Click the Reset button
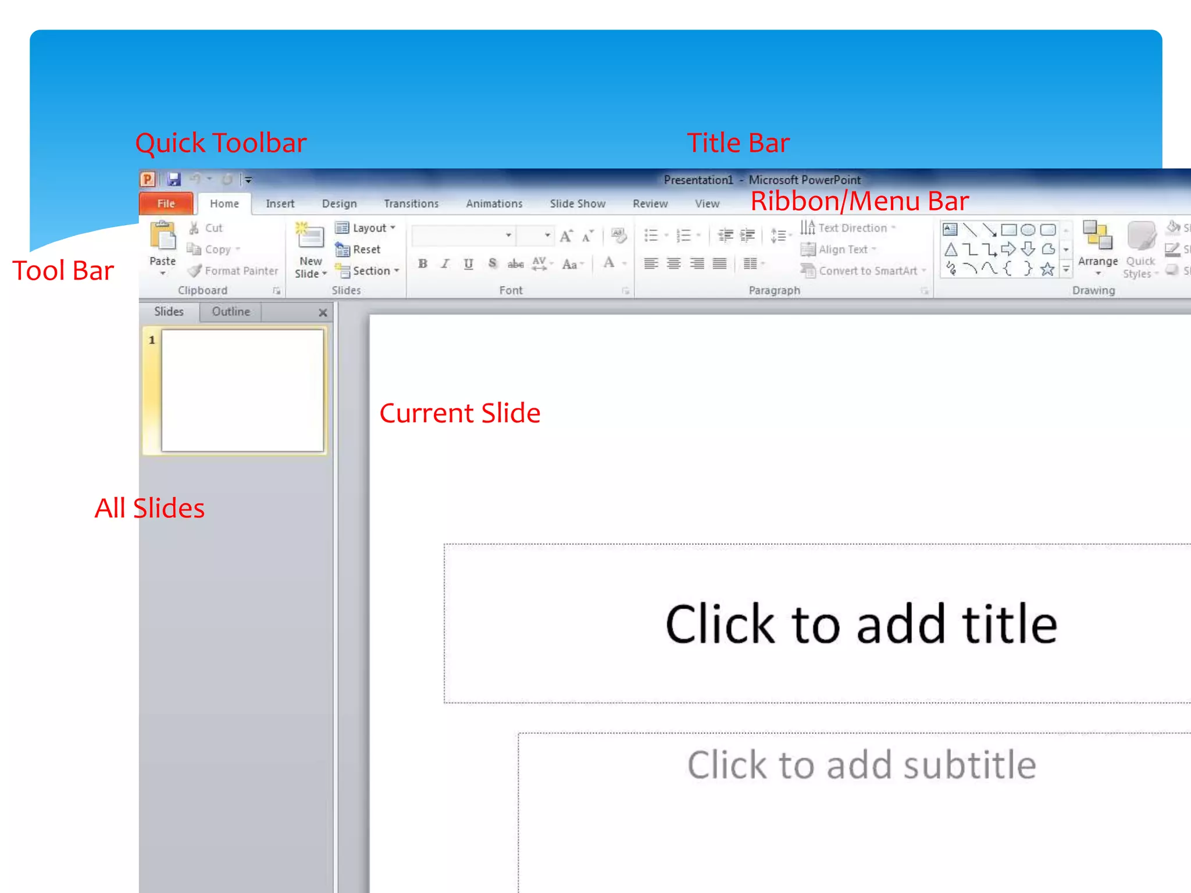This screenshot has width=1191, height=893. (359, 249)
